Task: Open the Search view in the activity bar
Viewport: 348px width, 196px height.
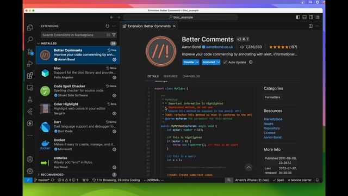Action: [30, 39]
